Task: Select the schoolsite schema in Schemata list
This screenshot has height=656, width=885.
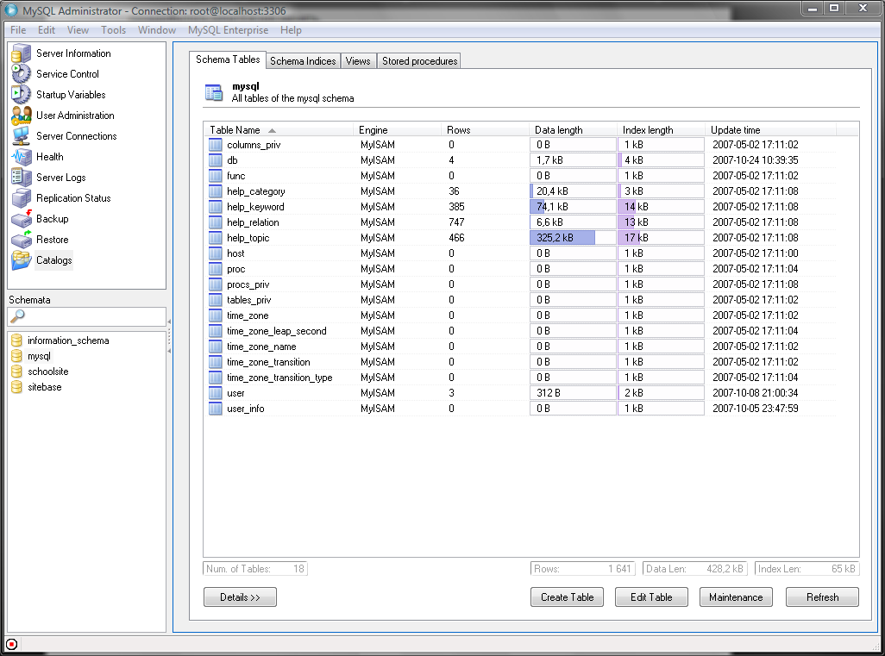Action: pos(47,372)
